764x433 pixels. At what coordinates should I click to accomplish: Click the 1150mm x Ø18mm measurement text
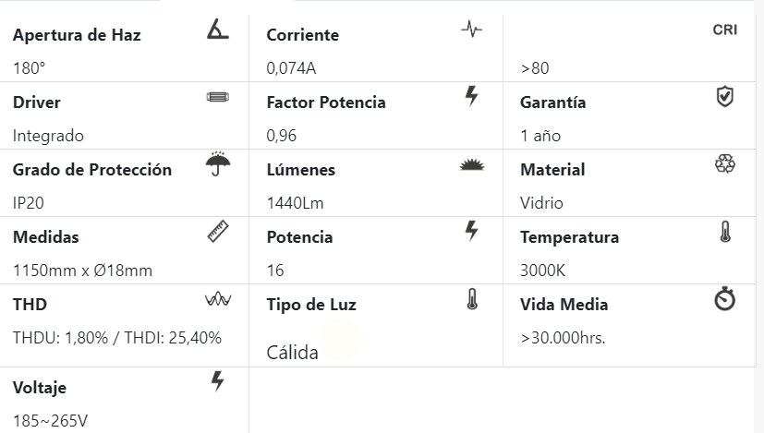coord(82,271)
